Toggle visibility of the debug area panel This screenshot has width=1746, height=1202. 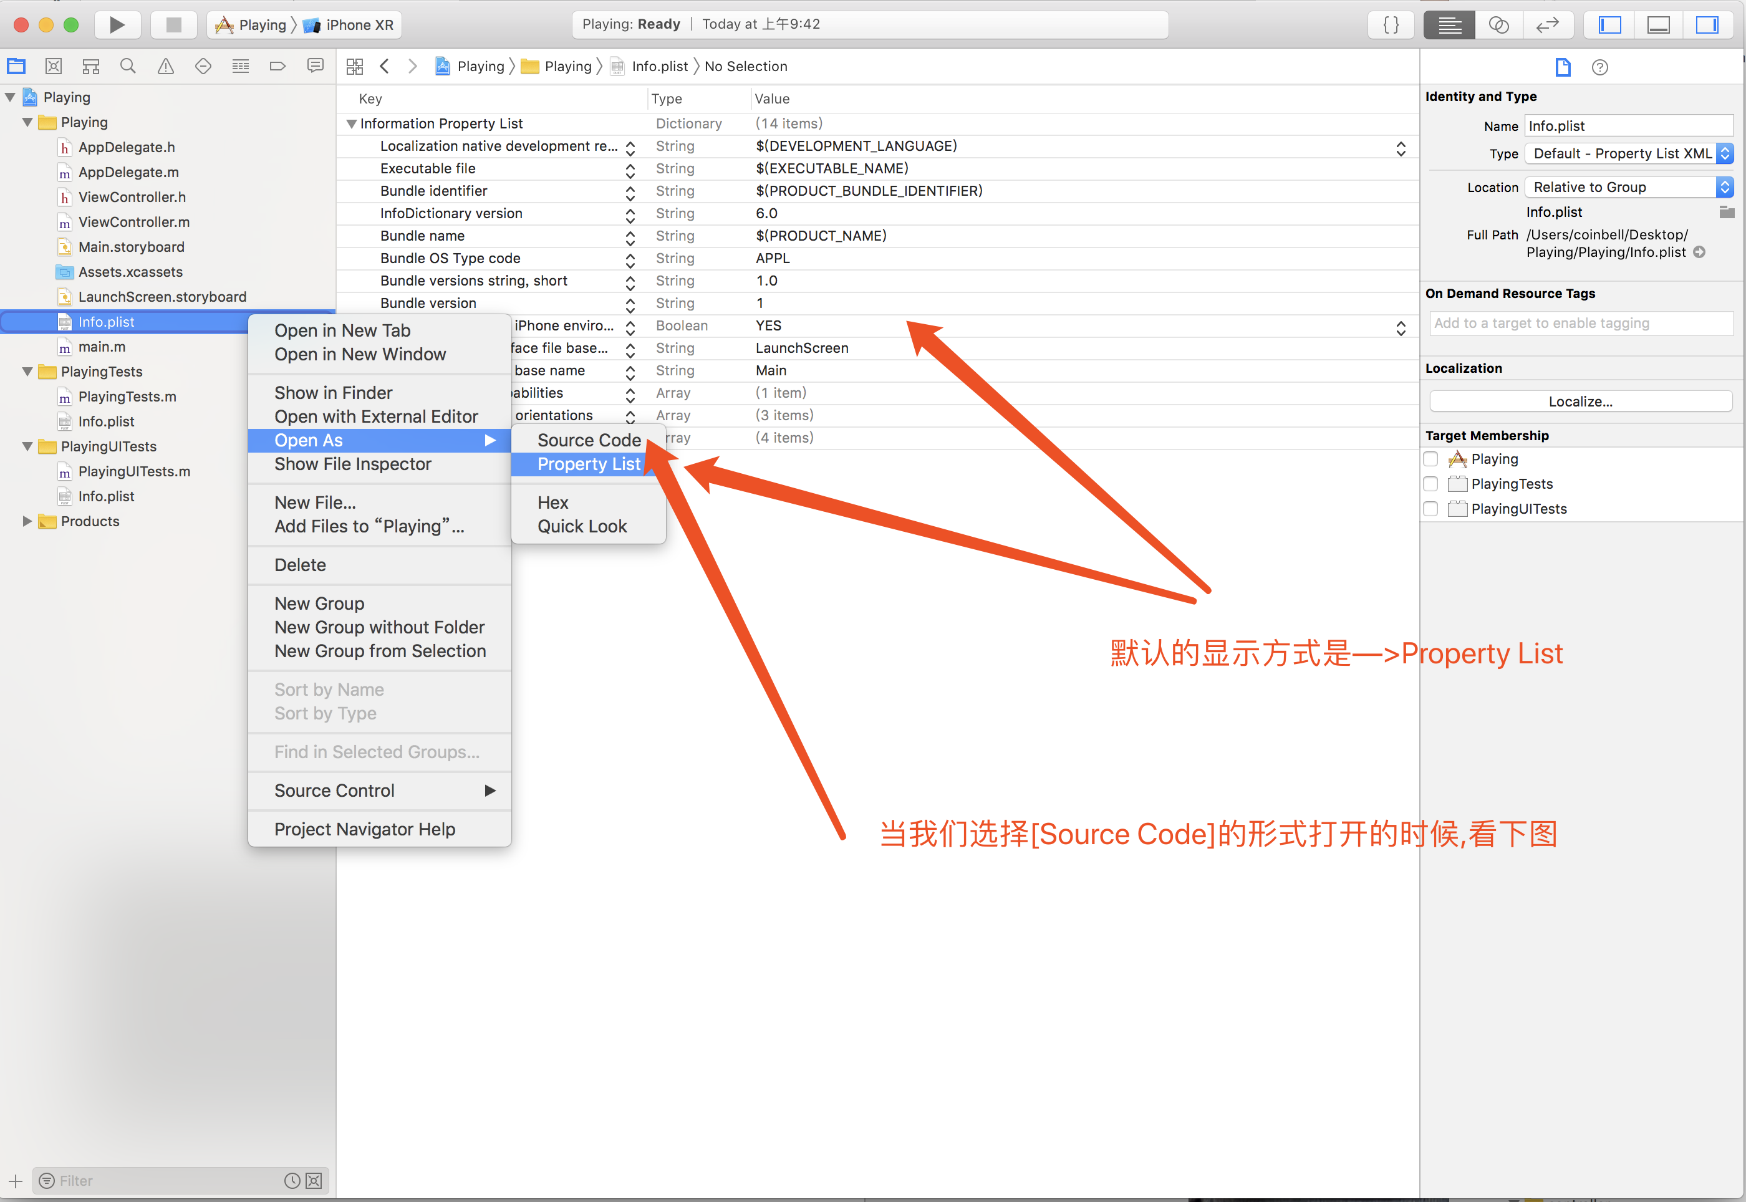(1658, 24)
